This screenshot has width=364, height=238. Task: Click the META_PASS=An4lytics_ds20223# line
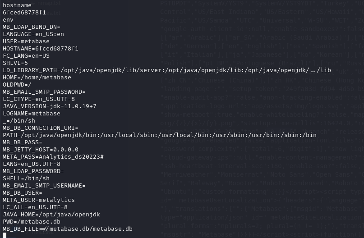[53, 157]
